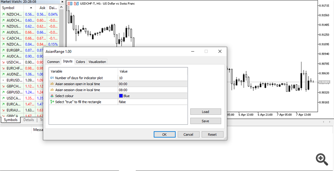Image resolution: width=334 pixels, height=171 pixels.
Task: Click the Variable column header in inputs table
Action: pos(83,72)
